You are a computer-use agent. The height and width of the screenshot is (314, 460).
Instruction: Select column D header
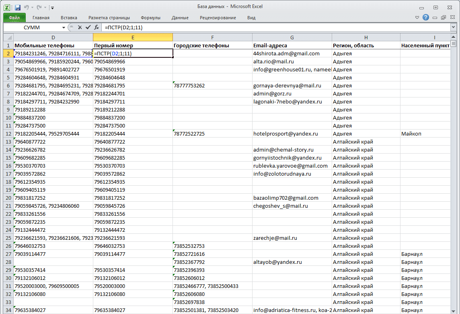[53, 37]
